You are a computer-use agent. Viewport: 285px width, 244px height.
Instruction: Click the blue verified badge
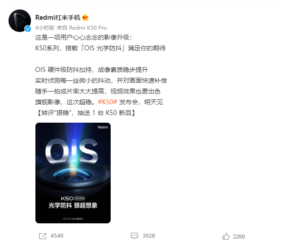click(x=28, y=29)
